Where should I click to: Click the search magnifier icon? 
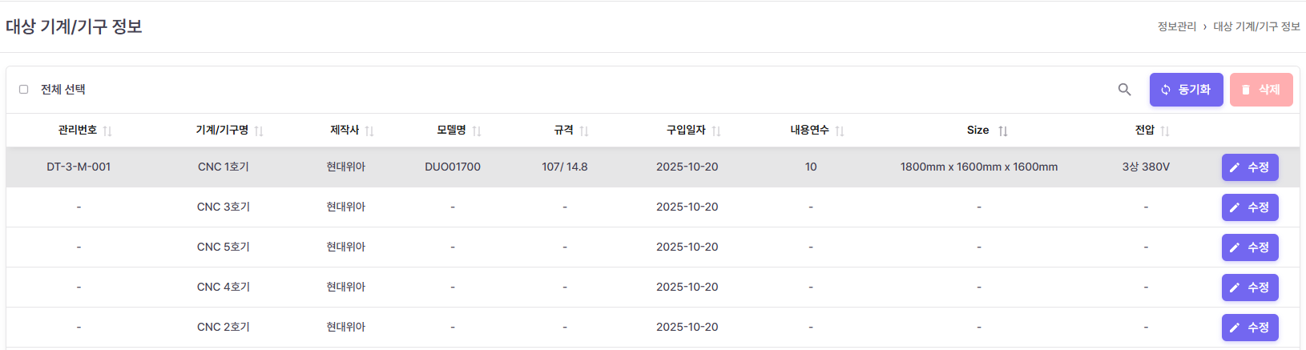(1124, 90)
